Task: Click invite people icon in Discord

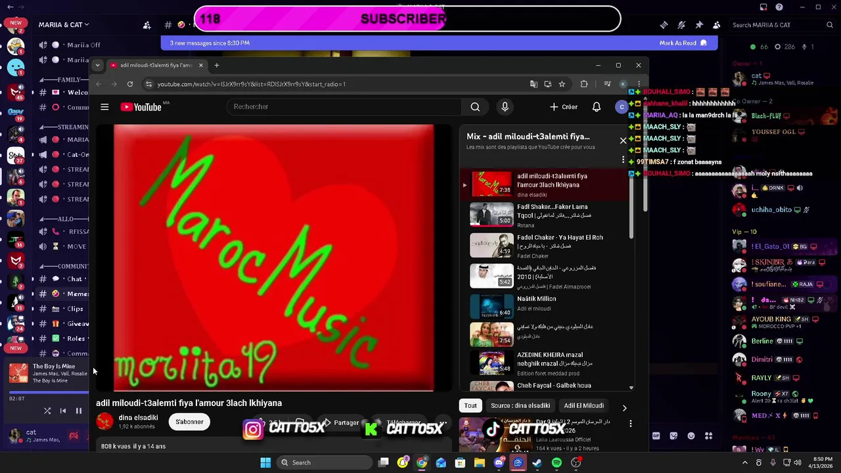Action: click(147, 25)
